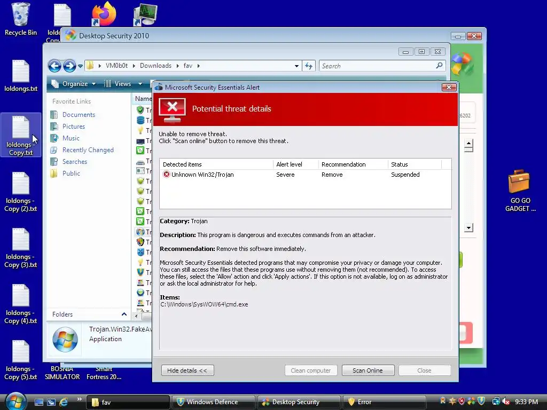Click Switch between windows quick launch icon

[51, 402]
